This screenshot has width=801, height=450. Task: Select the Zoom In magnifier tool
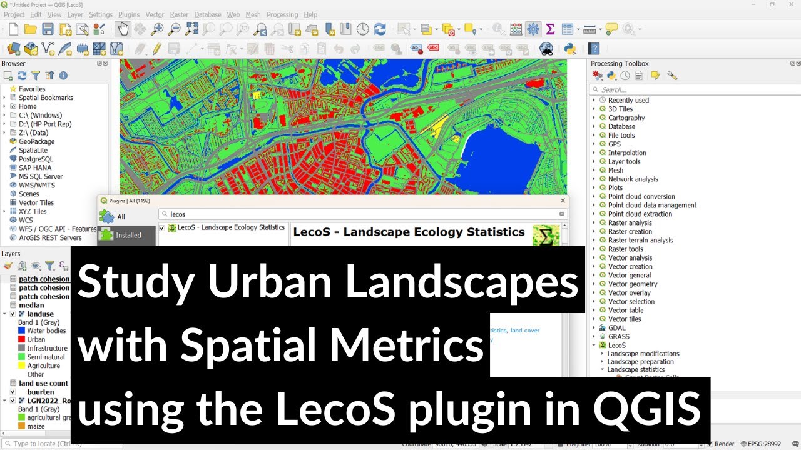point(157,29)
